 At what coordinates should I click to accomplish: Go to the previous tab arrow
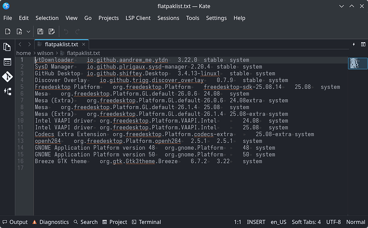coord(20,44)
